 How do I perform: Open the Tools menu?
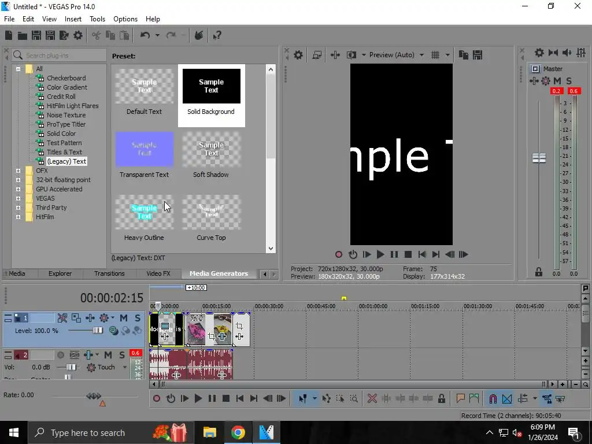tap(97, 19)
